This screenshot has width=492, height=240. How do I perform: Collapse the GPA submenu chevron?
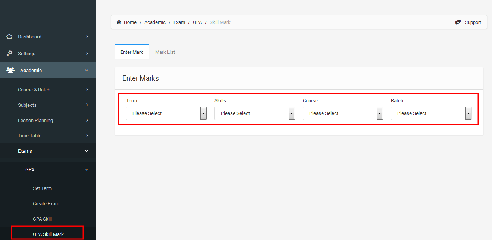pyautogui.click(x=87, y=169)
